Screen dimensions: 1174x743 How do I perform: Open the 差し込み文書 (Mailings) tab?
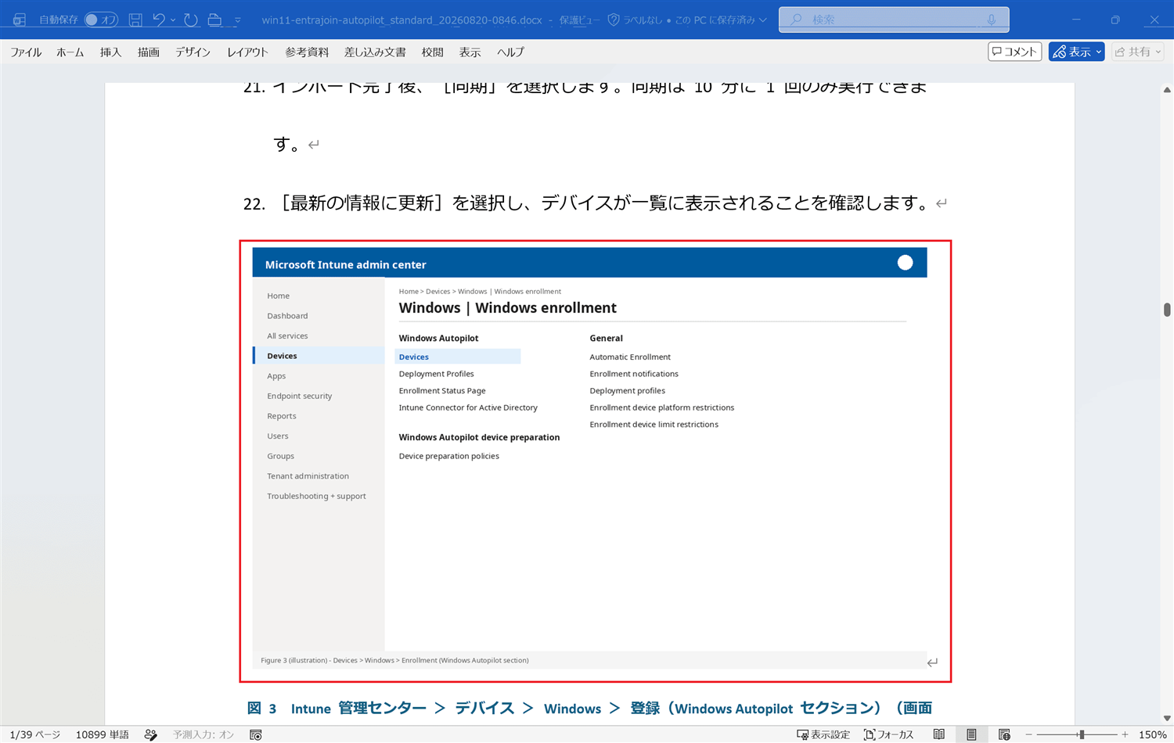[x=375, y=52]
